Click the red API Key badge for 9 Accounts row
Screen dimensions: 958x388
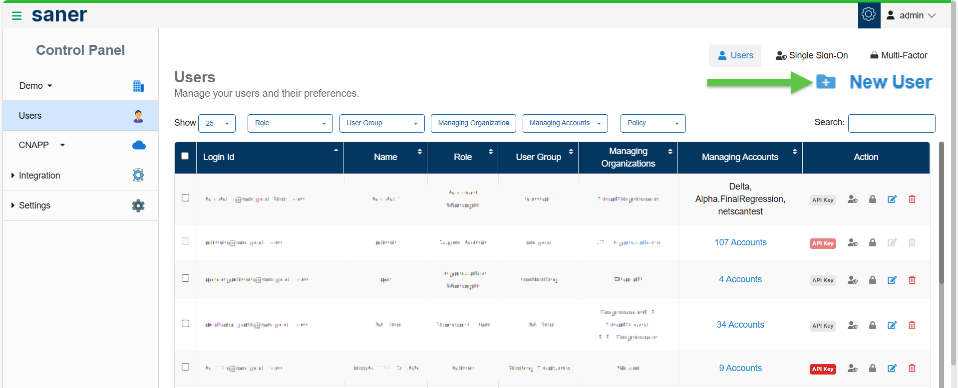[823, 369]
